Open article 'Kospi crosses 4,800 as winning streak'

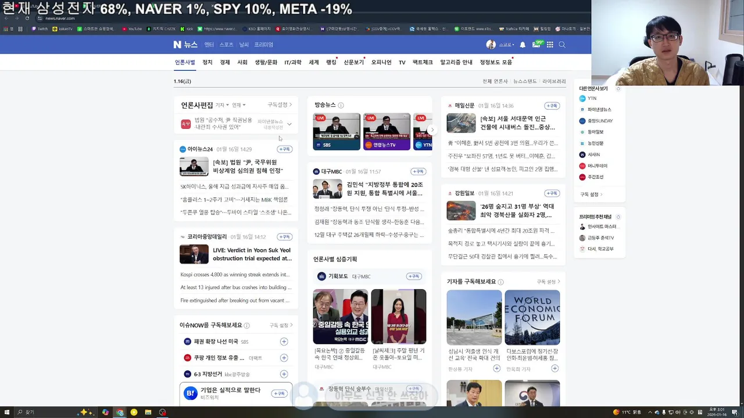(235, 275)
